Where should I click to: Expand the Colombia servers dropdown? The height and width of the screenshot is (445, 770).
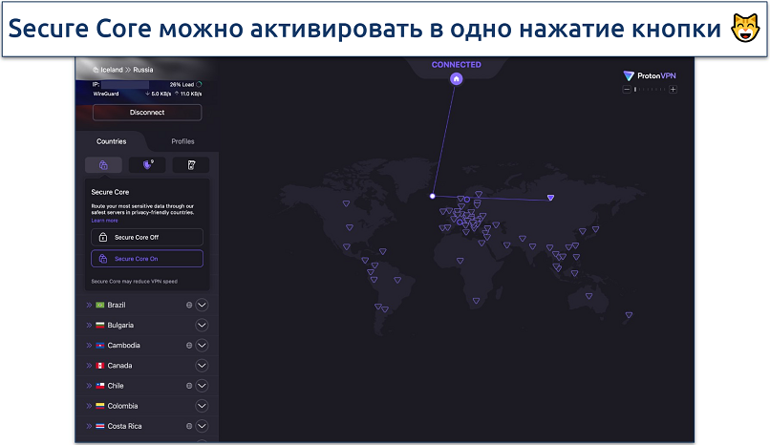click(202, 406)
